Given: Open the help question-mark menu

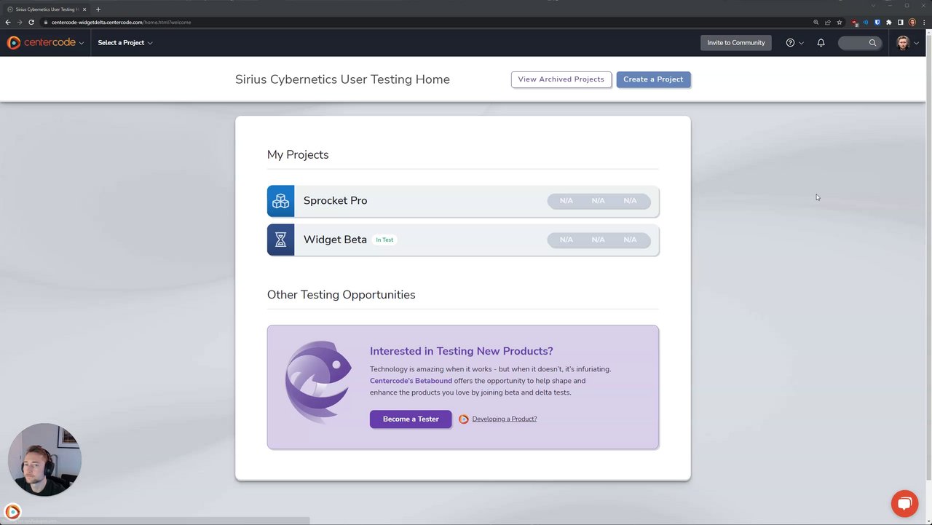Looking at the screenshot, I should (790, 43).
